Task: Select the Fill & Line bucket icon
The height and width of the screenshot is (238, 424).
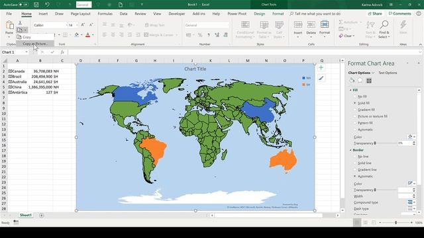Action: tap(352, 81)
